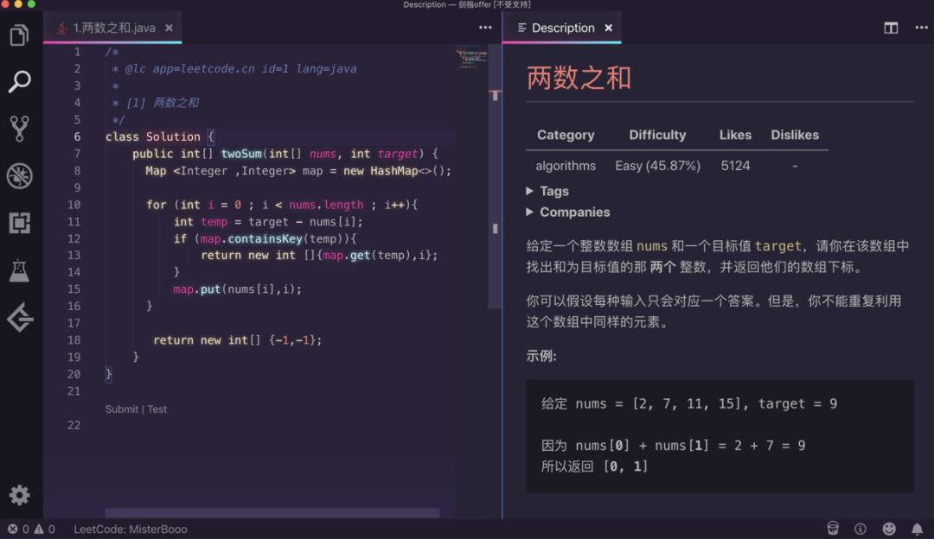The height and width of the screenshot is (539, 934).
Task: Click the 两数之和 problem title heading
Action: 579,78
